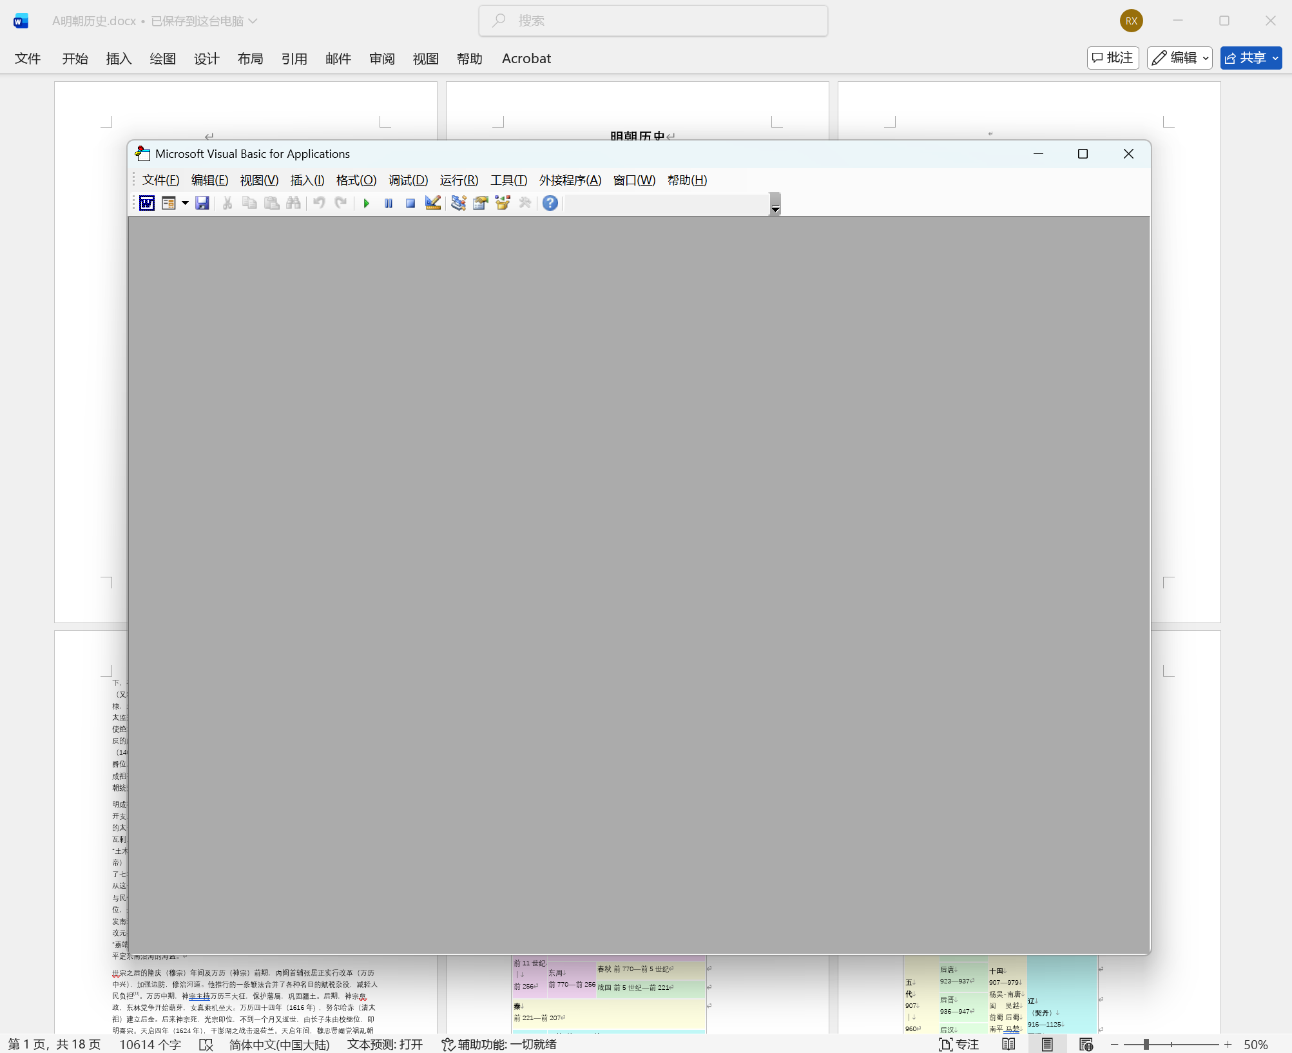This screenshot has width=1292, height=1053.
Task: Switch to the 插入 ribbon tab
Action: tap(119, 58)
